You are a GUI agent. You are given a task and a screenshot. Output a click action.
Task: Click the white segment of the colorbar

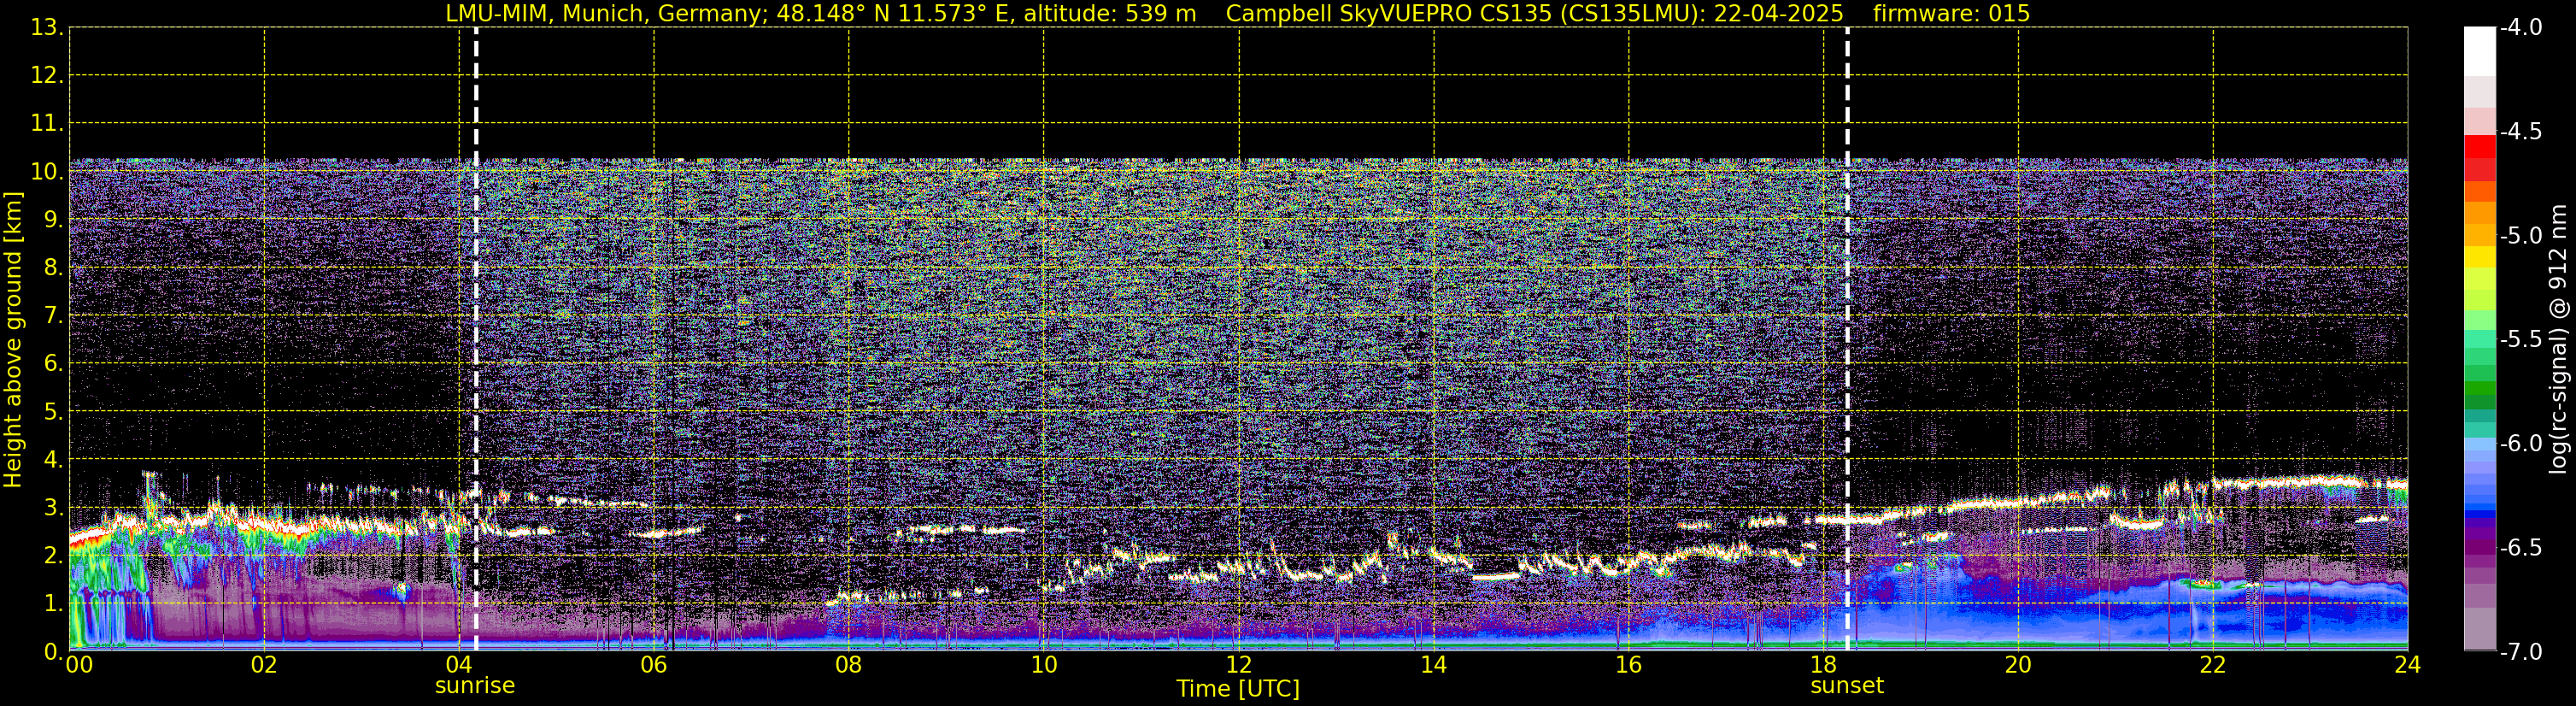click(2480, 52)
